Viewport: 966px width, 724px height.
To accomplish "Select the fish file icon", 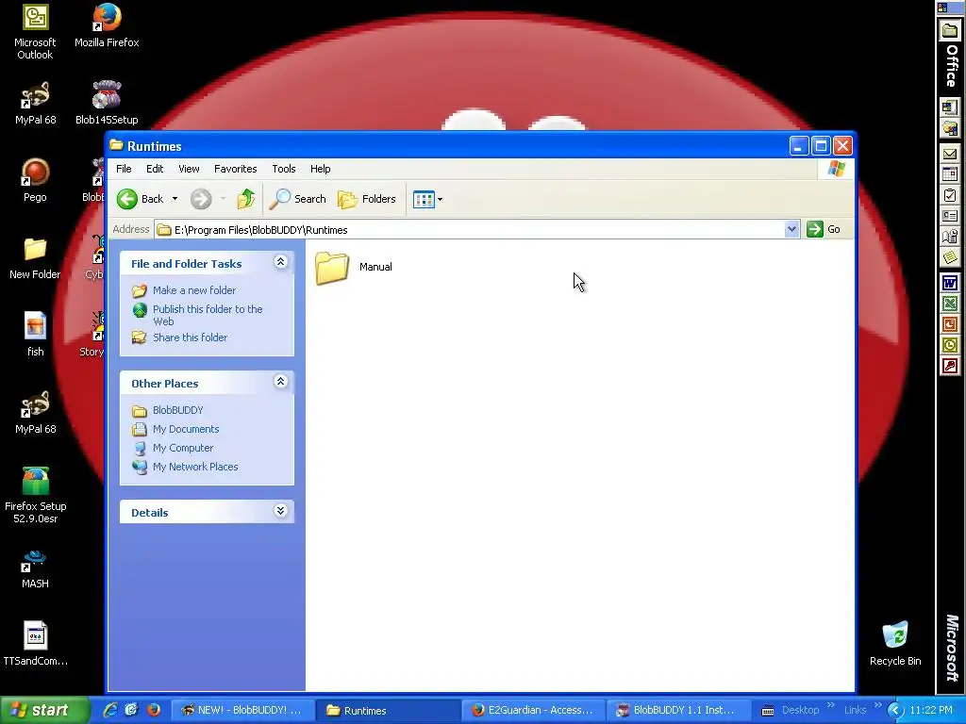I will [x=35, y=335].
